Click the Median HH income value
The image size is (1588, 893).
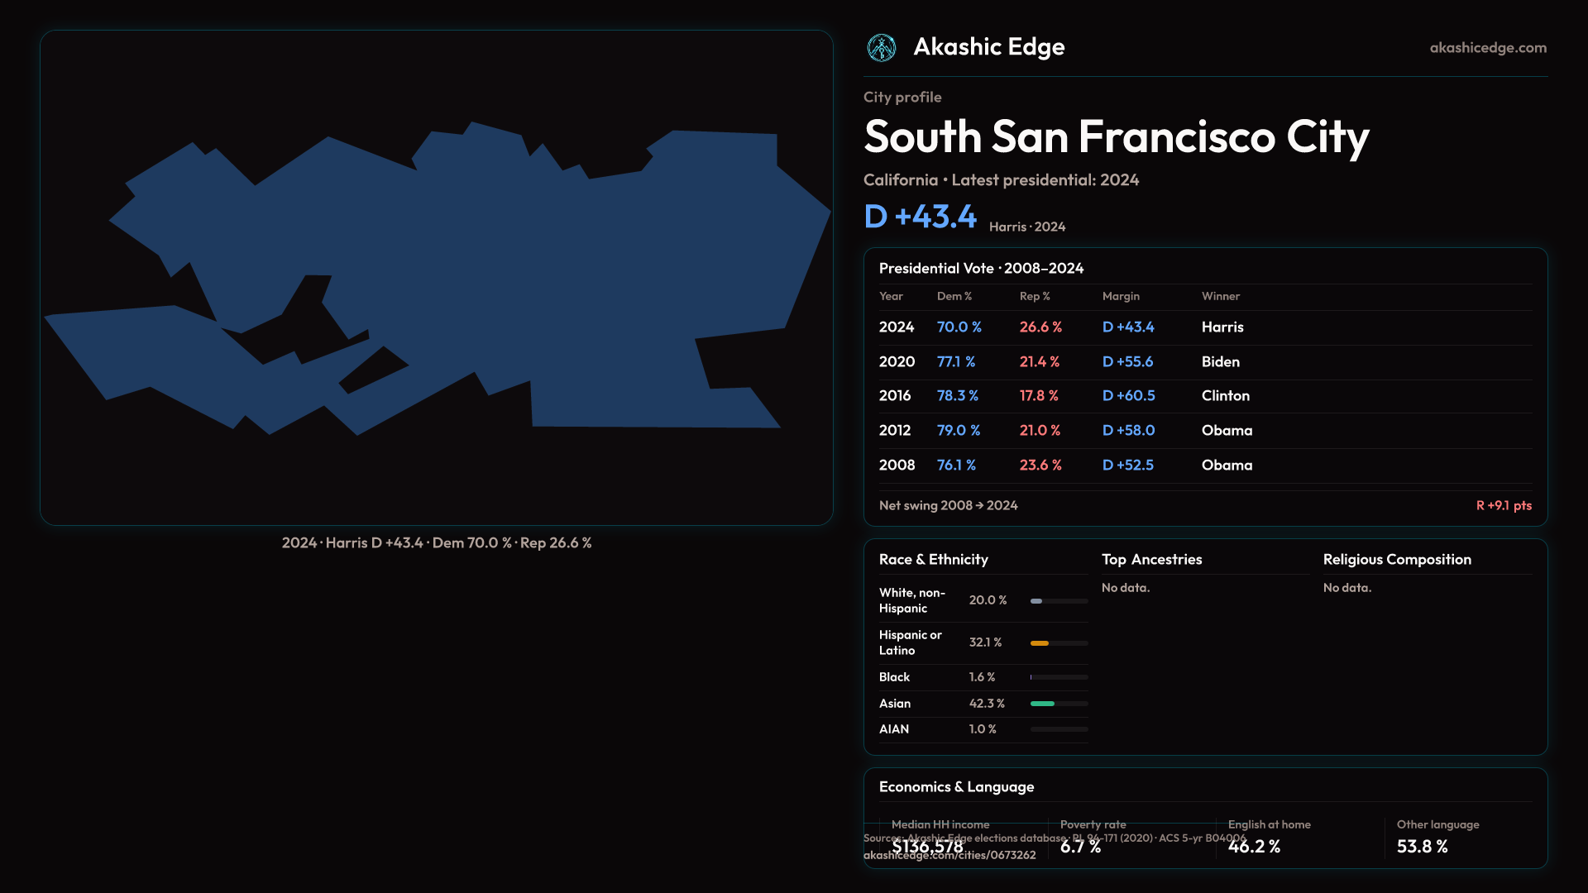[927, 847]
